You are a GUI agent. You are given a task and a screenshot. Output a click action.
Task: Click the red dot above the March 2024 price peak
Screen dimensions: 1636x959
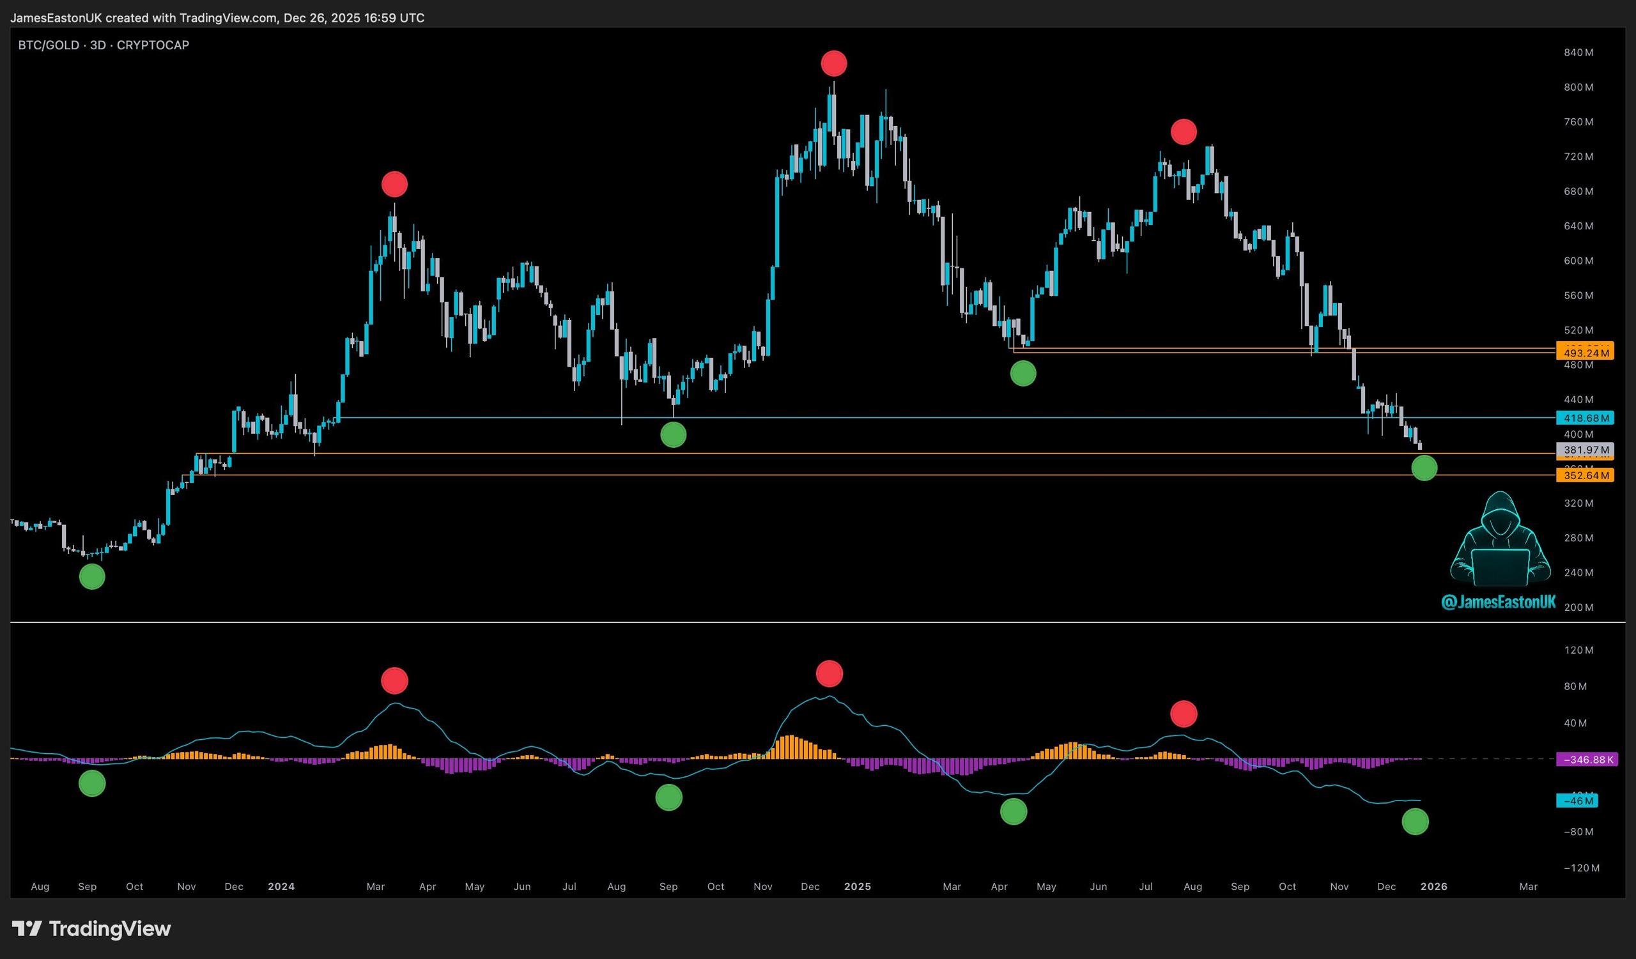[395, 184]
